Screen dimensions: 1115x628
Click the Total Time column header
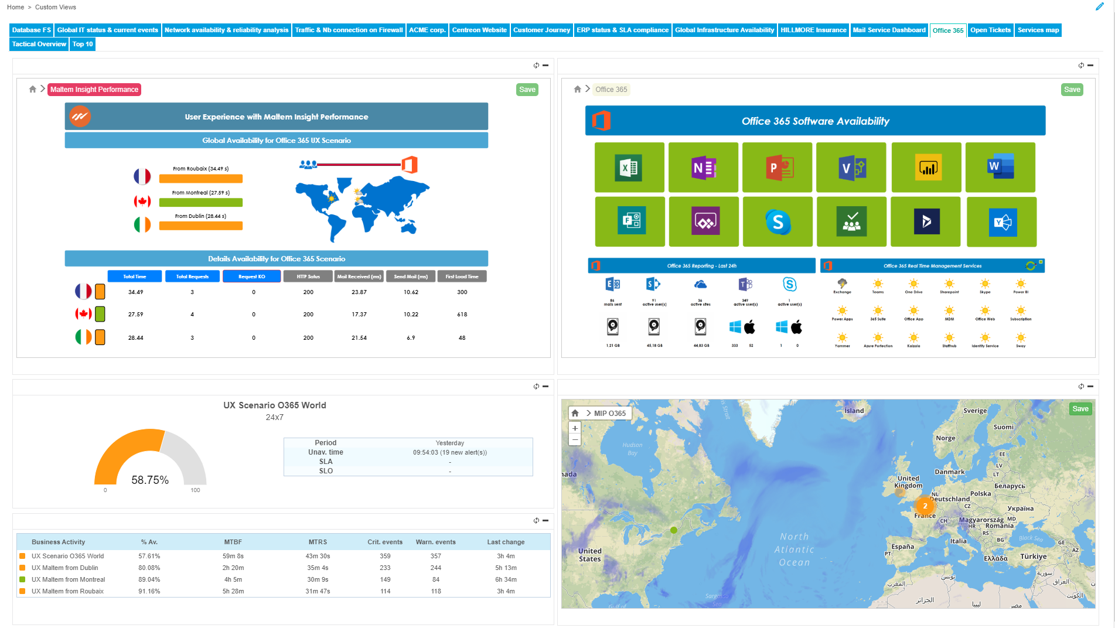(135, 277)
